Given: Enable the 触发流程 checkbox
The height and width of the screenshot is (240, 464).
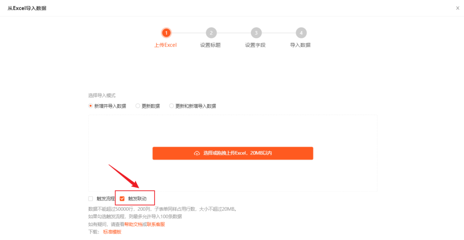Looking at the screenshot, I should click(91, 199).
